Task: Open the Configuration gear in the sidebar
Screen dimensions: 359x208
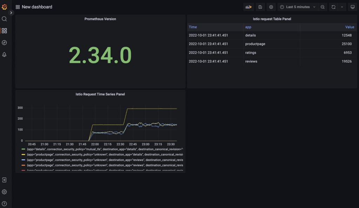Action: click(x=4, y=192)
